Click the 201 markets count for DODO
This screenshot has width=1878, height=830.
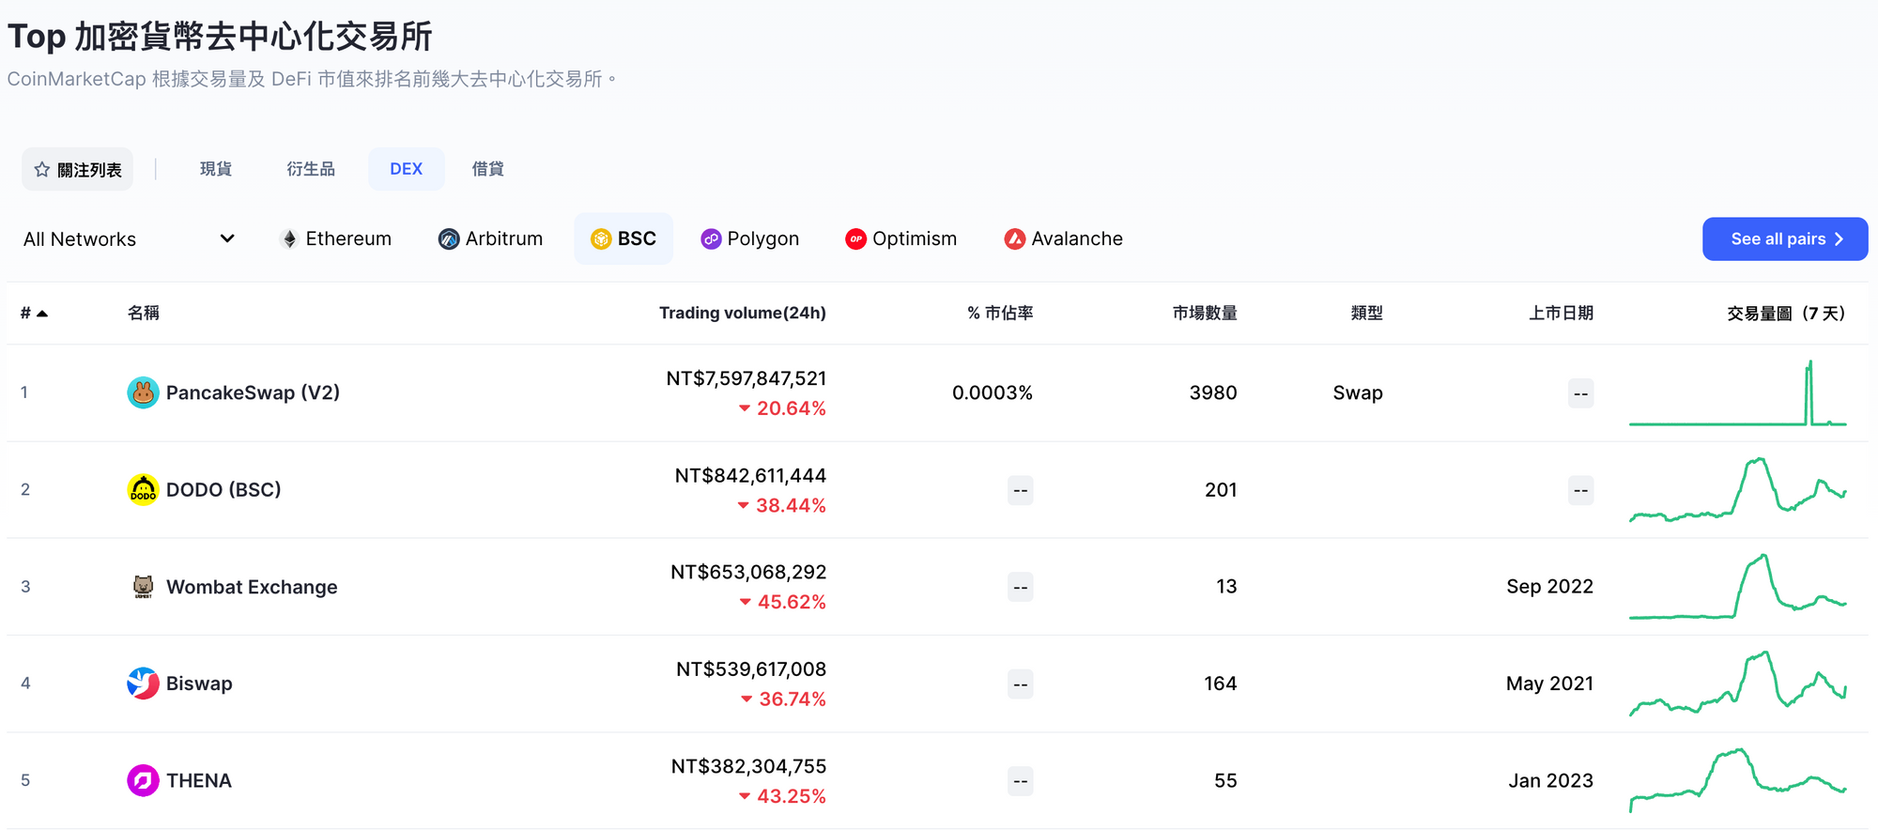pos(1221,489)
